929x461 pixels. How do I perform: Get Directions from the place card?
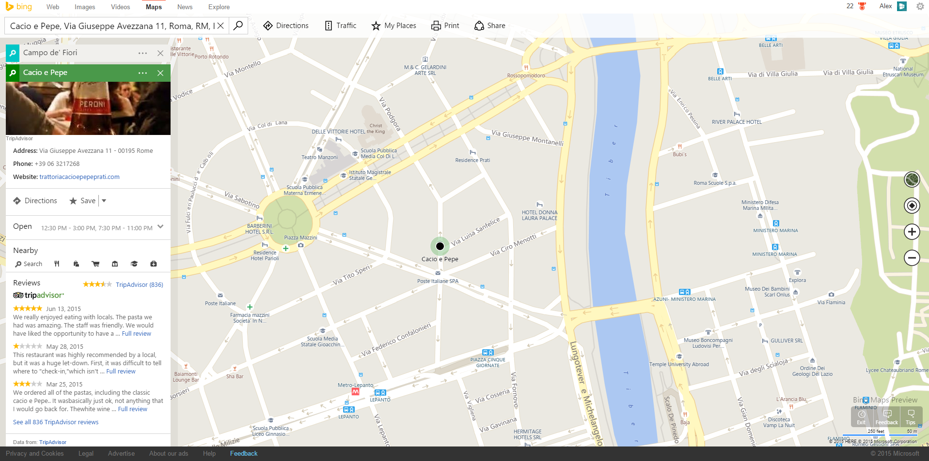pos(35,201)
